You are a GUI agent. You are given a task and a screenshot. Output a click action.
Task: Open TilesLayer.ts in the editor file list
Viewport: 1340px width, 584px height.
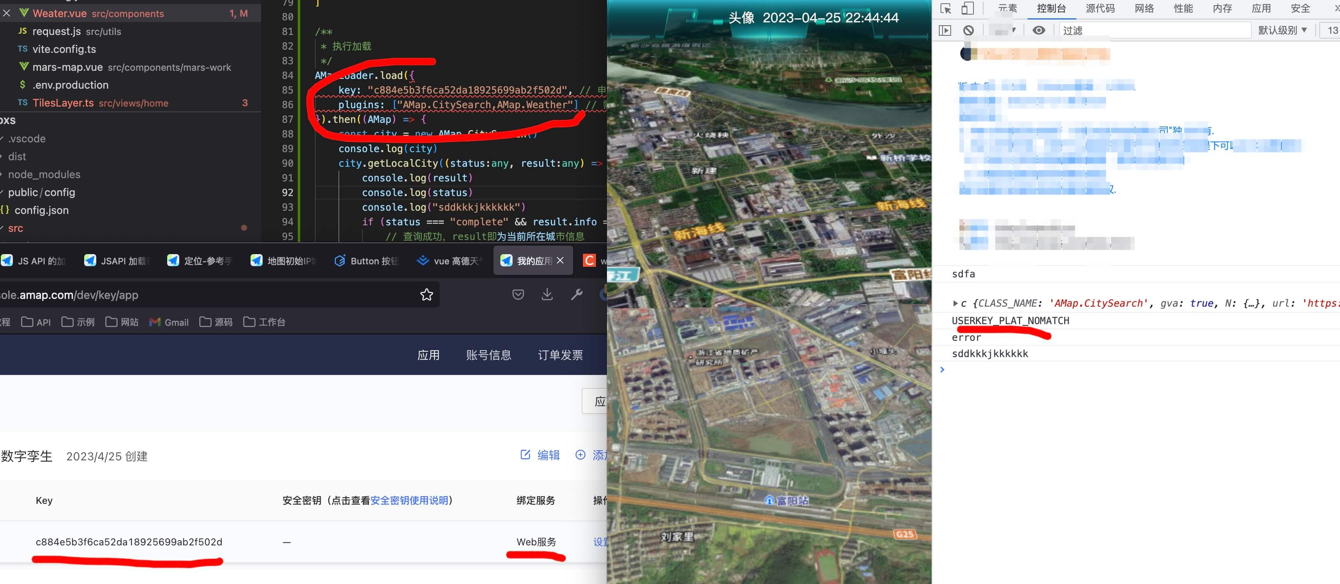coord(63,103)
